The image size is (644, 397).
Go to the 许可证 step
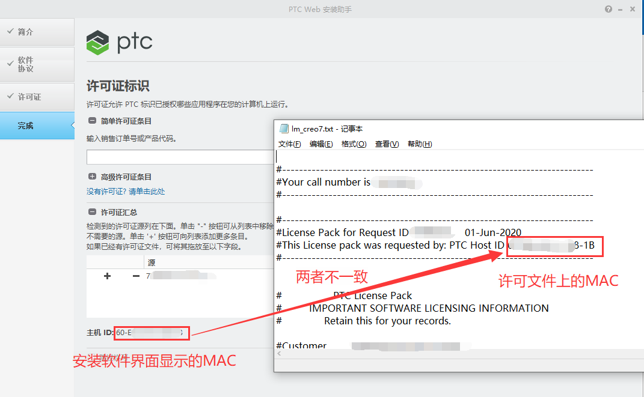(37, 97)
